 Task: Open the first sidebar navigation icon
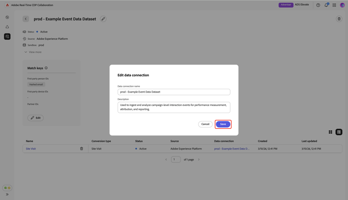7,17
